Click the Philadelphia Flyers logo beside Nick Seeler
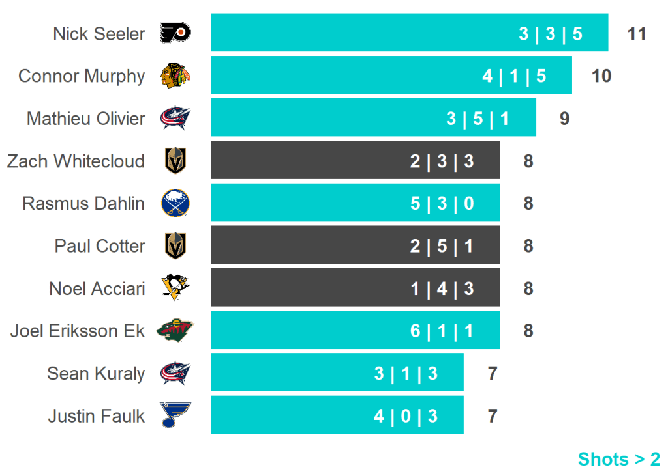 coord(175,33)
